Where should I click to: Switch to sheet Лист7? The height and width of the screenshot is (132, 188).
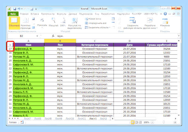[27, 119]
